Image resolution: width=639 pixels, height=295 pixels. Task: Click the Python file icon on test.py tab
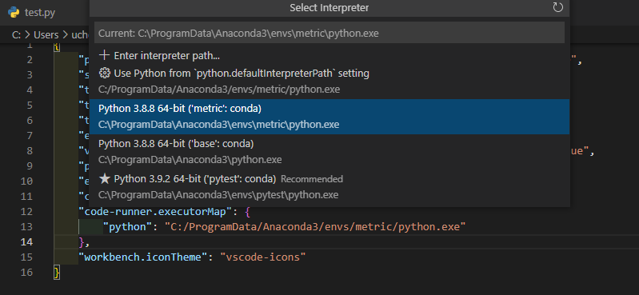tap(14, 12)
